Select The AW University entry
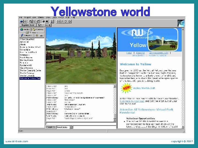This screenshot has width=198, height=148. (x=27, y=76)
